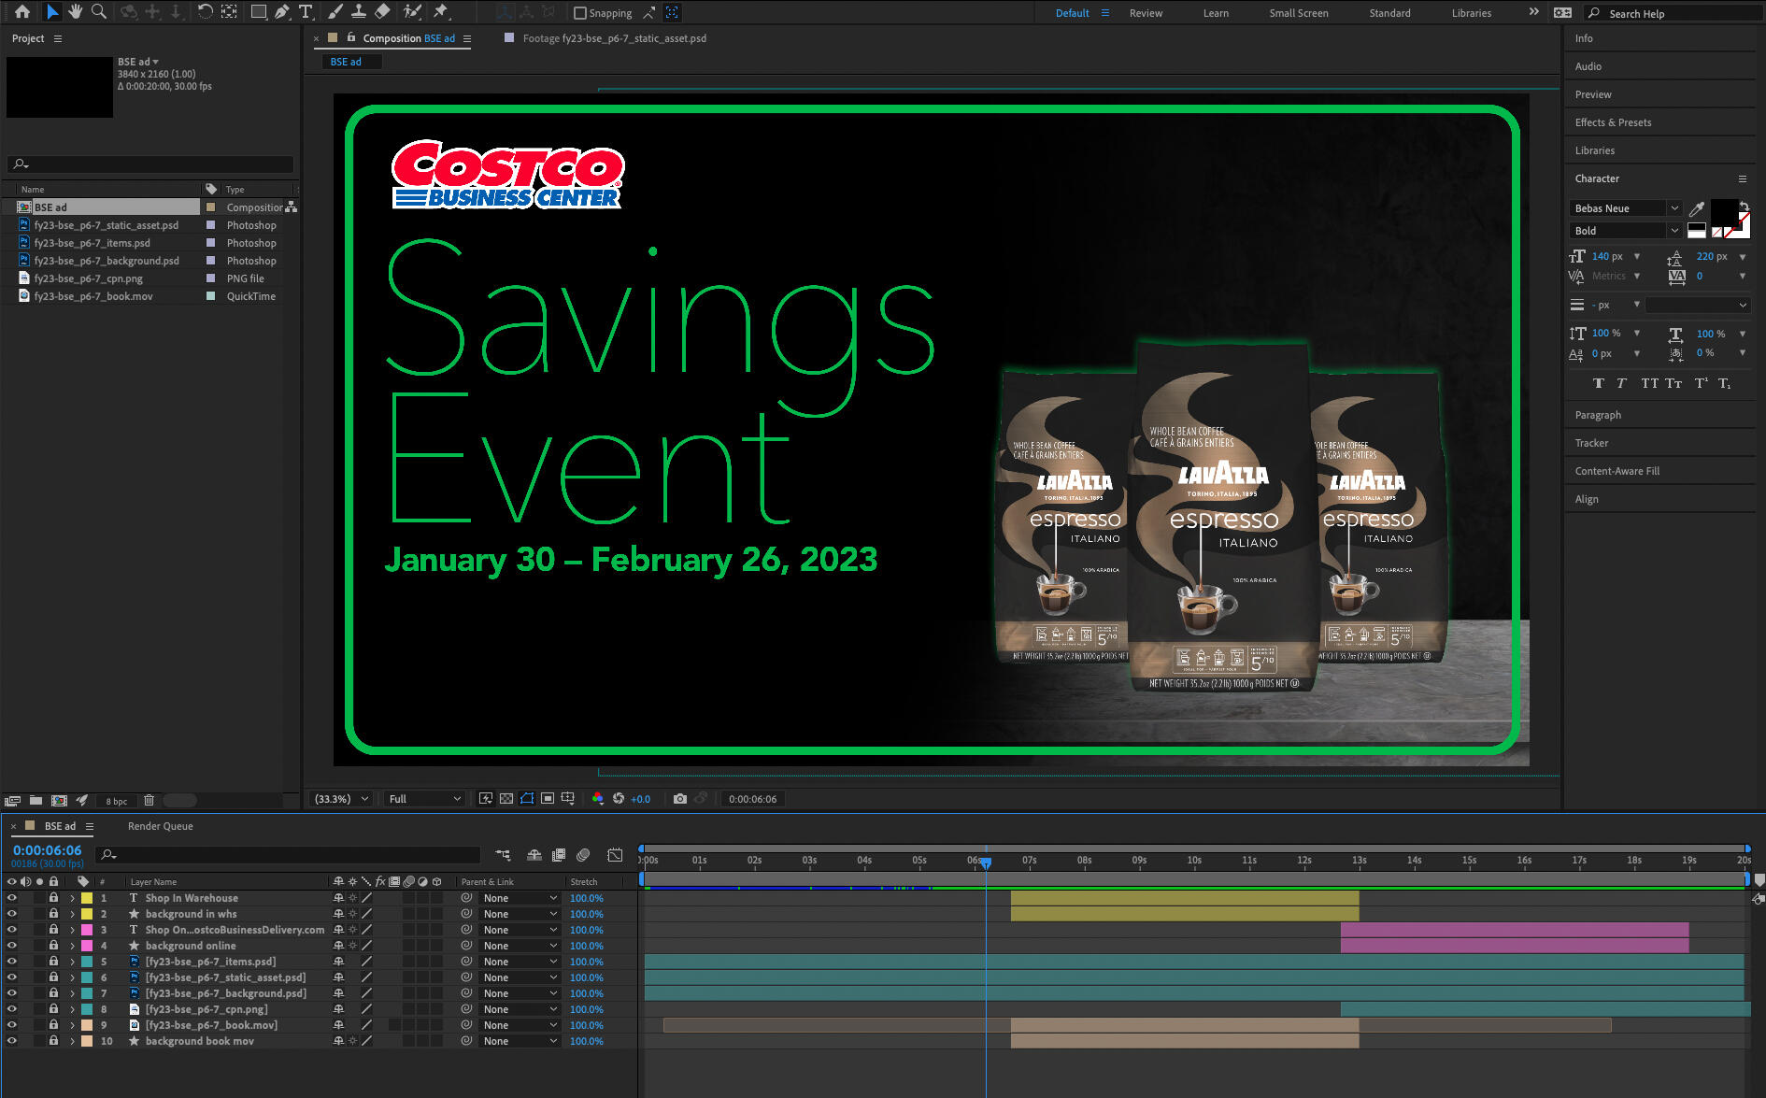Open the Graph Editor in the timeline
Viewport: 1766px width, 1098px height.
pyautogui.click(x=615, y=854)
